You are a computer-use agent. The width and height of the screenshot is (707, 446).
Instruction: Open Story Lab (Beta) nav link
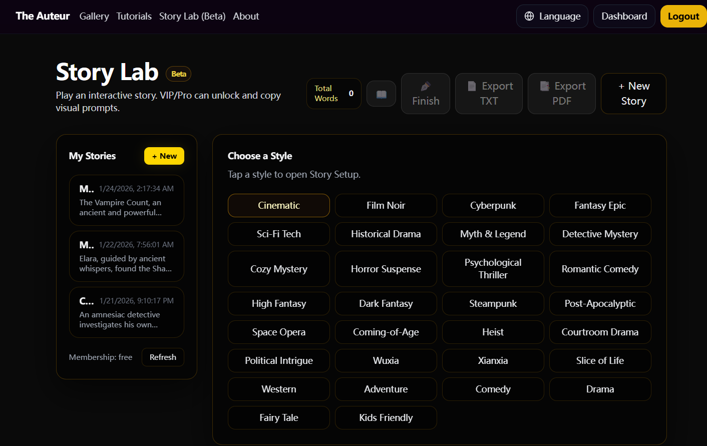tap(192, 16)
